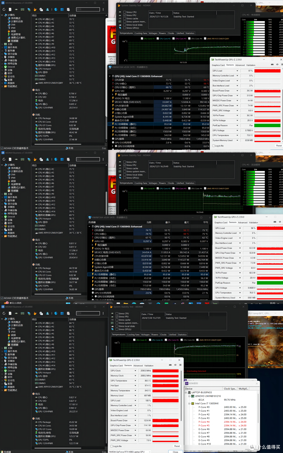Screen dimensions: 283x453
Task: Toggle CPU Core #3 legend checkbox in top stability test
Action: [173, 38]
